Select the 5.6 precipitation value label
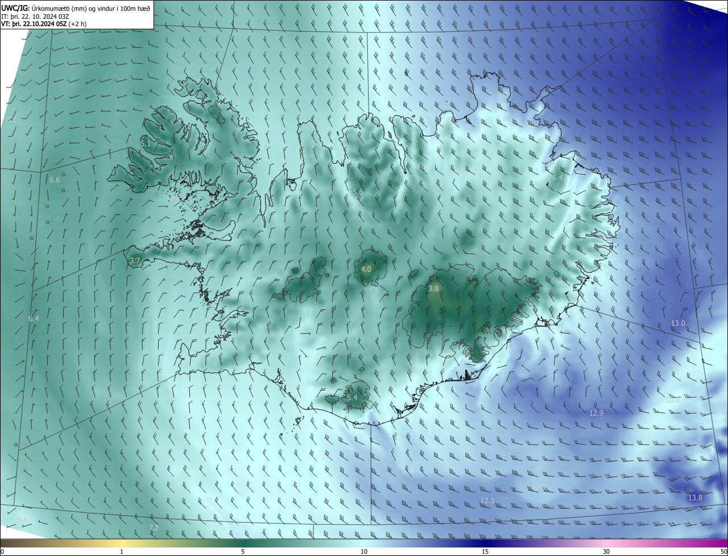728x556 pixels. coord(358,192)
